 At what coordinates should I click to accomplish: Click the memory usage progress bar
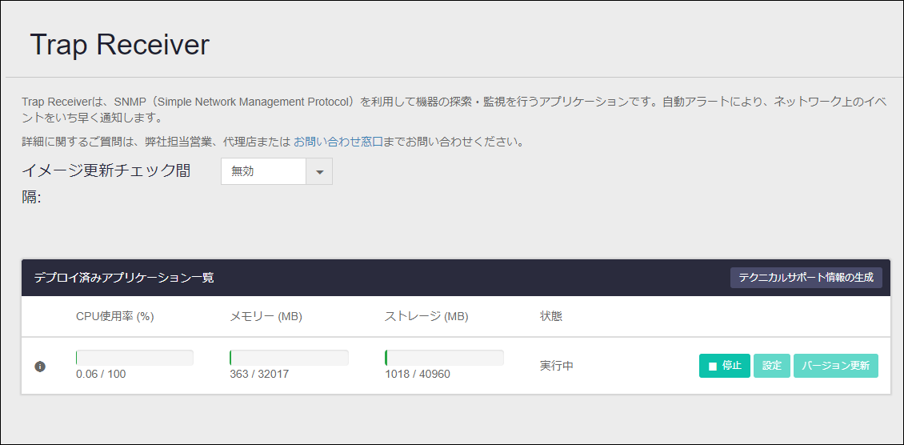(289, 358)
